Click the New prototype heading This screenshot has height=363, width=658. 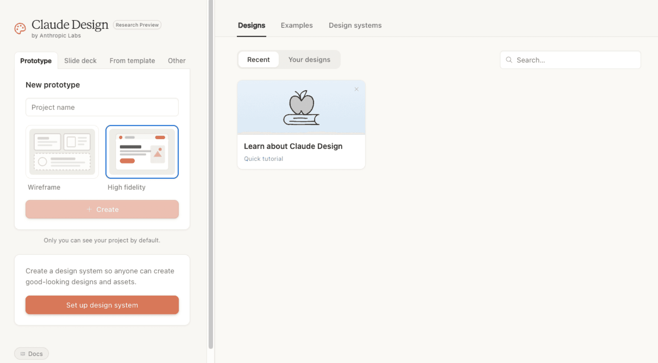53,85
